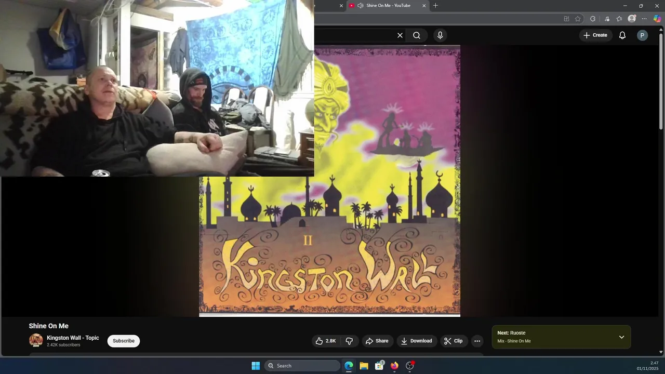Open the Kingston Wall - Topic channel name

point(73,338)
